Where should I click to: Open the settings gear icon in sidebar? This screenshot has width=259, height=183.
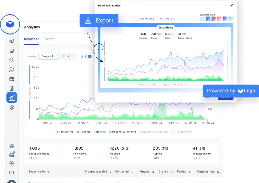12,107
